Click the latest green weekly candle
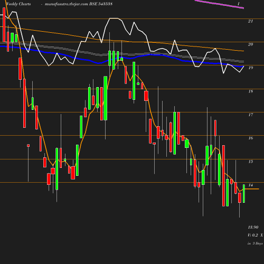This screenshot has height=264, width=264. [x=244, y=193]
